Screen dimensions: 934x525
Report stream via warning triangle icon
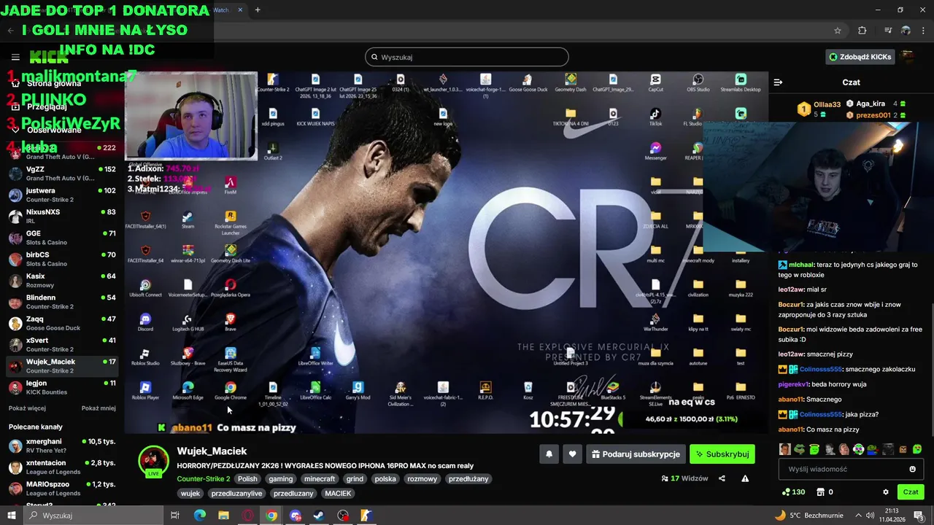click(745, 478)
